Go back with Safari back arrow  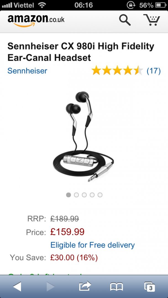[17, 286]
